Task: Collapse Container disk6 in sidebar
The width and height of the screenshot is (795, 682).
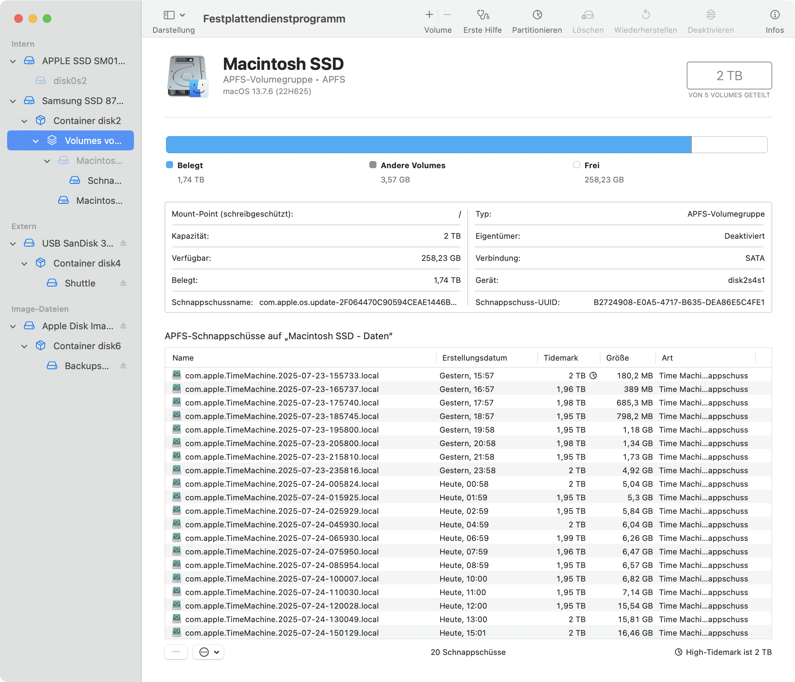Action: (24, 347)
